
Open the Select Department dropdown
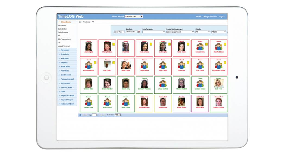click(x=180, y=32)
